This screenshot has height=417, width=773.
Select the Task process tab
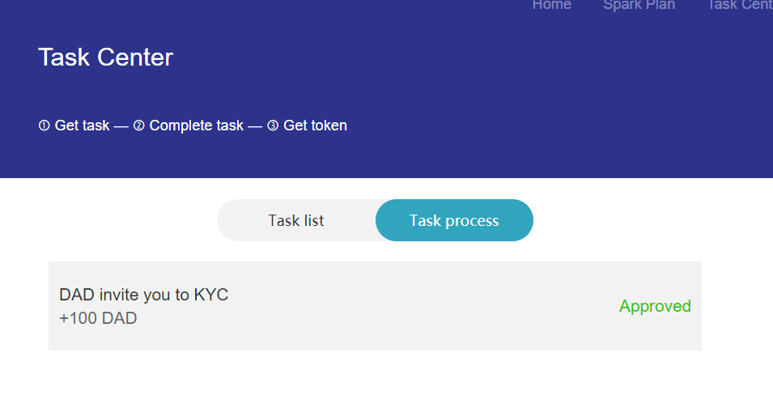coord(454,220)
